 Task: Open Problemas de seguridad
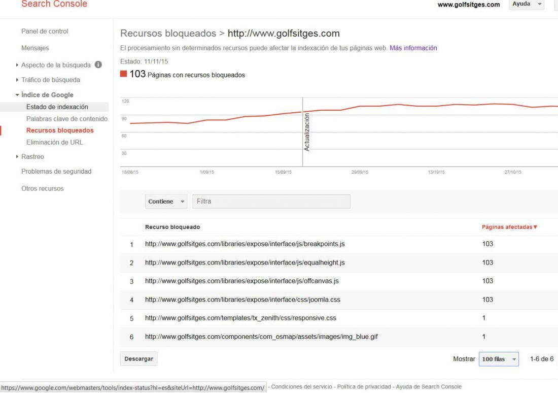pos(56,172)
